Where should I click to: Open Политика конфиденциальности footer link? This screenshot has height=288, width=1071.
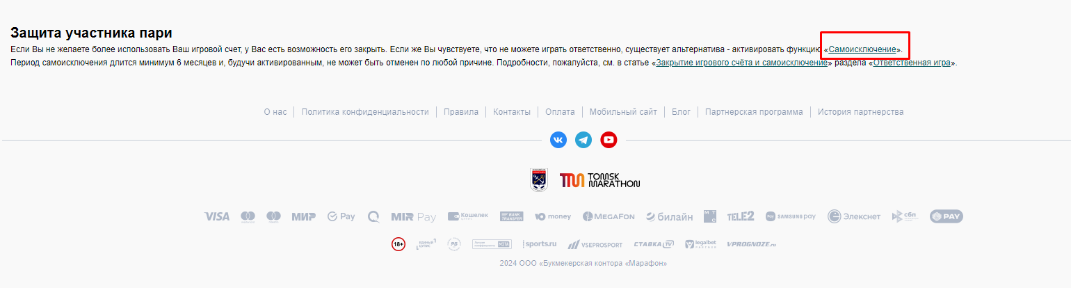click(365, 112)
